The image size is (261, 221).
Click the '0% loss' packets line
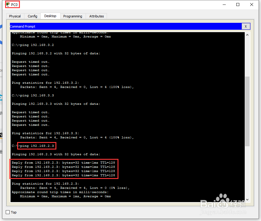click(x=75, y=188)
